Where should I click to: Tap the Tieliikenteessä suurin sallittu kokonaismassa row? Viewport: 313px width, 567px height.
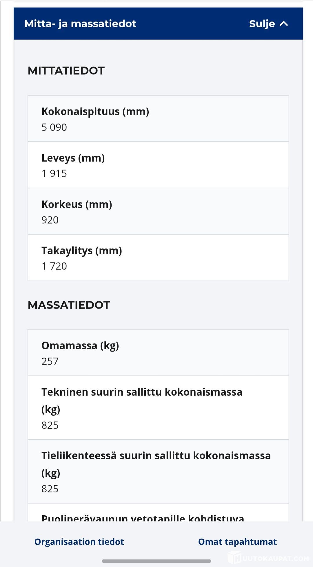[158, 471]
